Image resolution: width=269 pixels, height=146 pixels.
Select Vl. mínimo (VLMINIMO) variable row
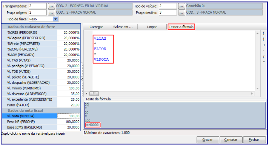[x=41, y=88]
